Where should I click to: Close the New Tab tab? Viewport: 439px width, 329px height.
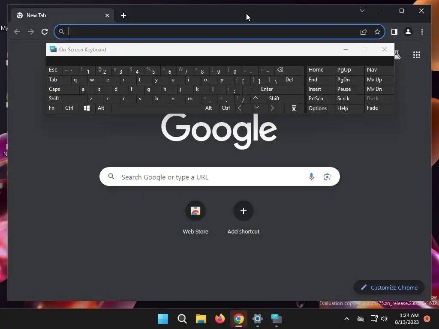tap(107, 15)
